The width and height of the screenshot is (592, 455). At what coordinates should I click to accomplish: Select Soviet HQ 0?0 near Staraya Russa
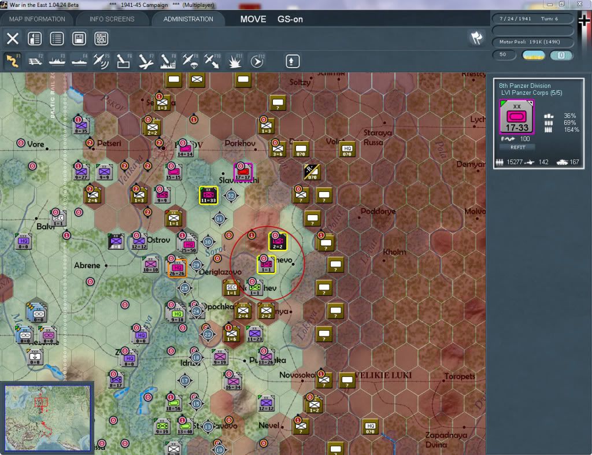click(x=347, y=150)
